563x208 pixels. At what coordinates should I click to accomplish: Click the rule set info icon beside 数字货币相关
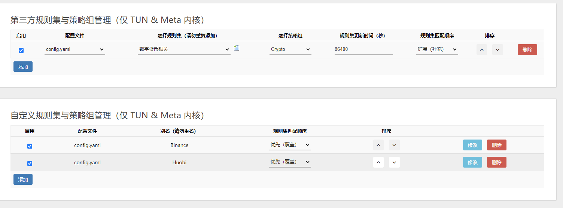(237, 48)
